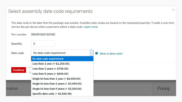Open the Learn more link

click(91, 27)
